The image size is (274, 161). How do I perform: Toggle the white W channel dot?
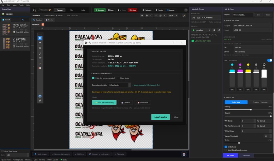264,65
